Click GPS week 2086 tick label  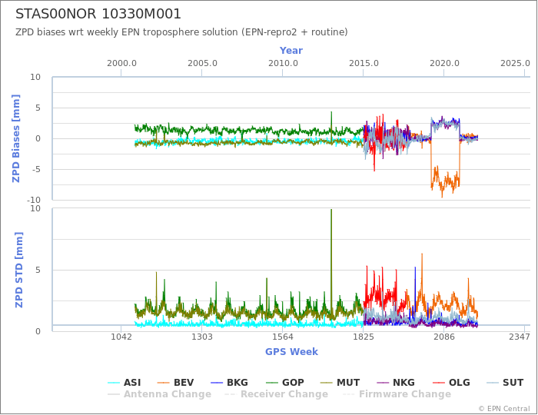pos(444,337)
